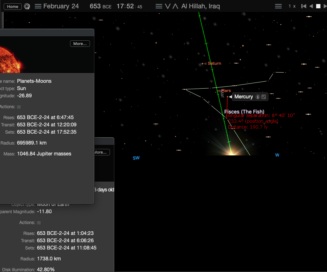Image resolution: width=327 pixels, height=272 pixels.
Task: Click More... in the Moon info panel
Action: 101,152
